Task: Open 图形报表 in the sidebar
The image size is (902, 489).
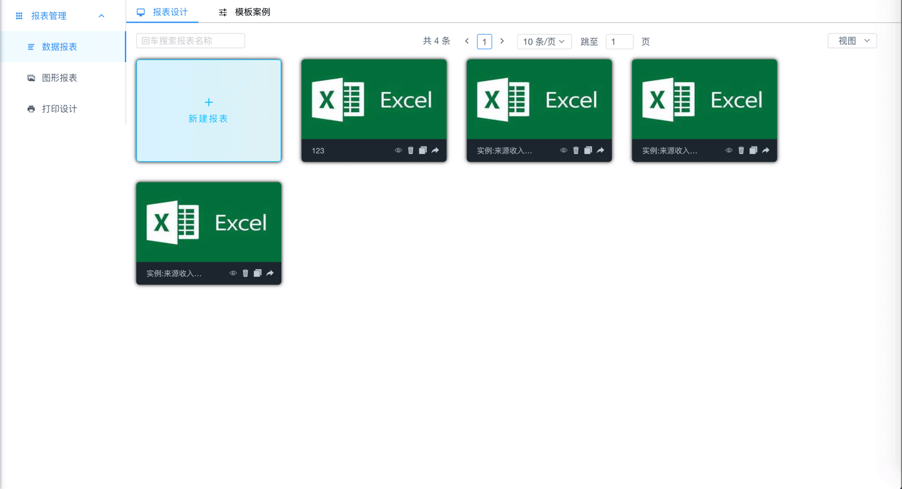Action: click(60, 78)
